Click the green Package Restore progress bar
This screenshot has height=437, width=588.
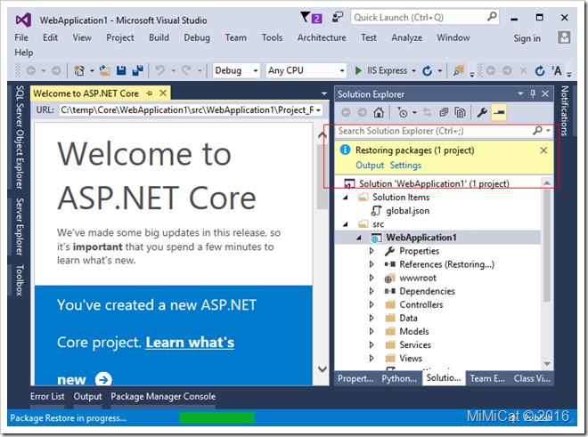(x=216, y=417)
